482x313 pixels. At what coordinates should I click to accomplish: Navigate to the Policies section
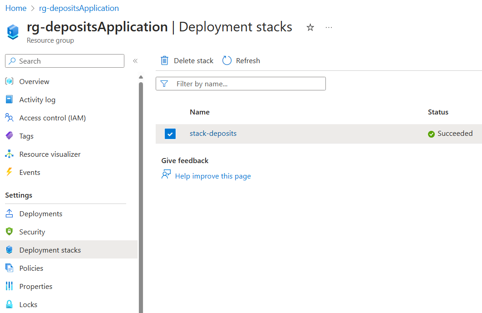click(32, 268)
